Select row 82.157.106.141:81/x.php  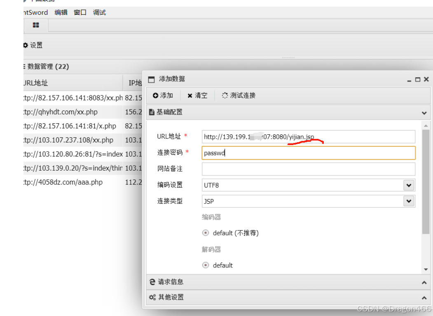coord(83,126)
